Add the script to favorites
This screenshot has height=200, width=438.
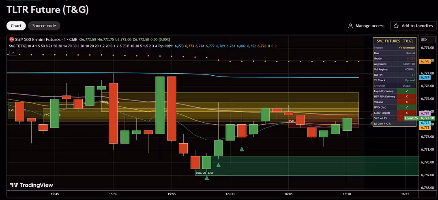click(x=413, y=26)
